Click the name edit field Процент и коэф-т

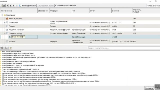tap(24, 37)
